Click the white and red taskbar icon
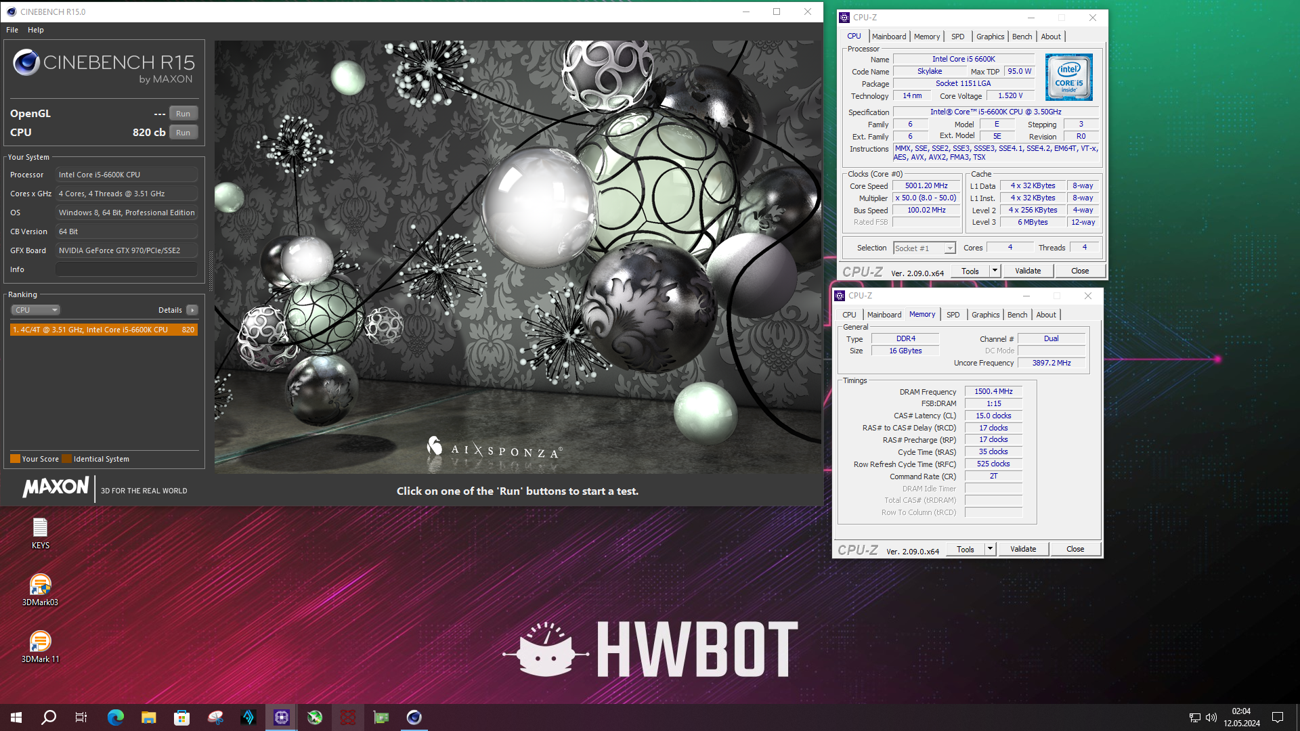1300x731 pixels. pos(215,717)
